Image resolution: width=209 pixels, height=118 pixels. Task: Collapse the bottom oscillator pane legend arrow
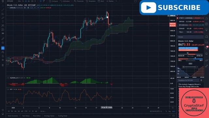pyautogui.click(x=8, y=89)
